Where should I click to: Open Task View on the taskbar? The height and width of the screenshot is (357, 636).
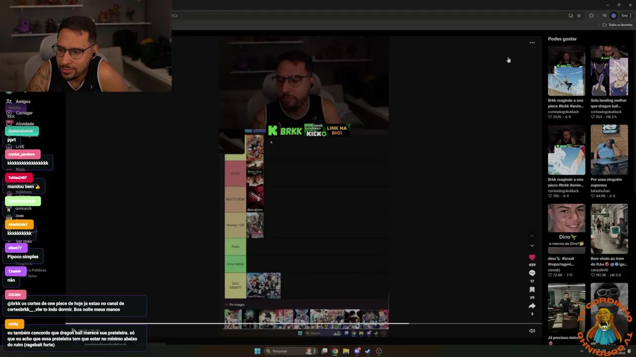click(324, 351)
